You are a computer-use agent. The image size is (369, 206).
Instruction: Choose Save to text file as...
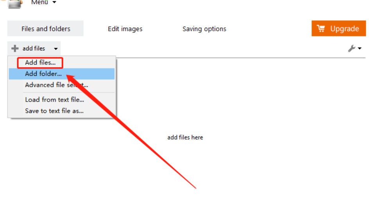(x=54, y=111)
